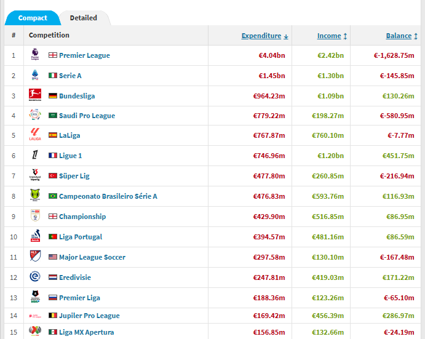Click expenditure value €779.22m
The image size is (425, 339).
(x=269, y=116)
